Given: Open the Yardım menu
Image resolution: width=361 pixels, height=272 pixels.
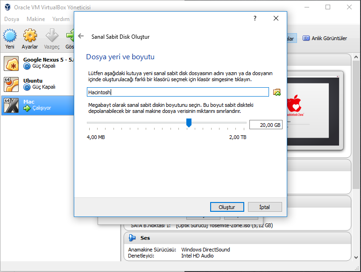Looking at the screenshot, I should pyautogui.click(x=61, y=19).
